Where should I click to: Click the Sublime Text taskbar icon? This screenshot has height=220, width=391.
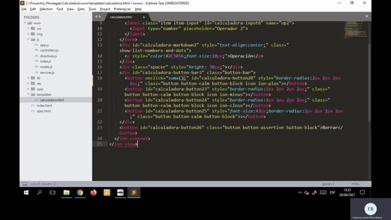[133, 193]
